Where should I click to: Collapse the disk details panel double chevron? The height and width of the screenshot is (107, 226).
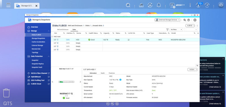pyautogui.click(x=197, y=66)
